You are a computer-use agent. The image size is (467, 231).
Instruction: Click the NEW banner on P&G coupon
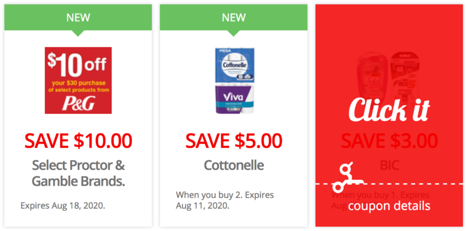[x=78, y=17]
